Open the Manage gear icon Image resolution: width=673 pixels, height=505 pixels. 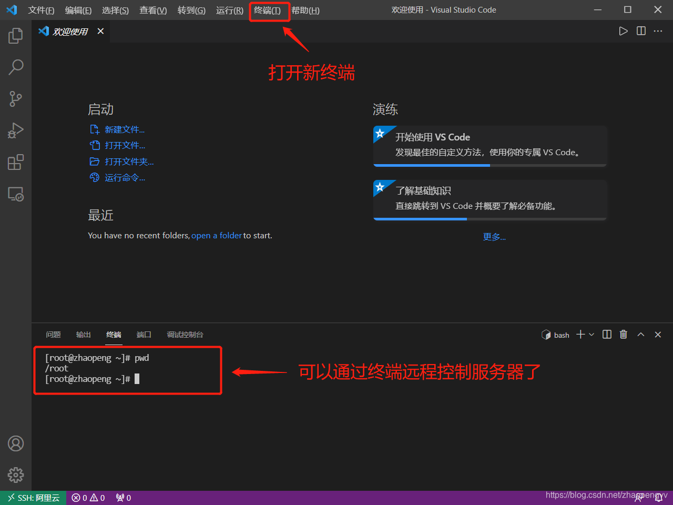pos(16,475)
